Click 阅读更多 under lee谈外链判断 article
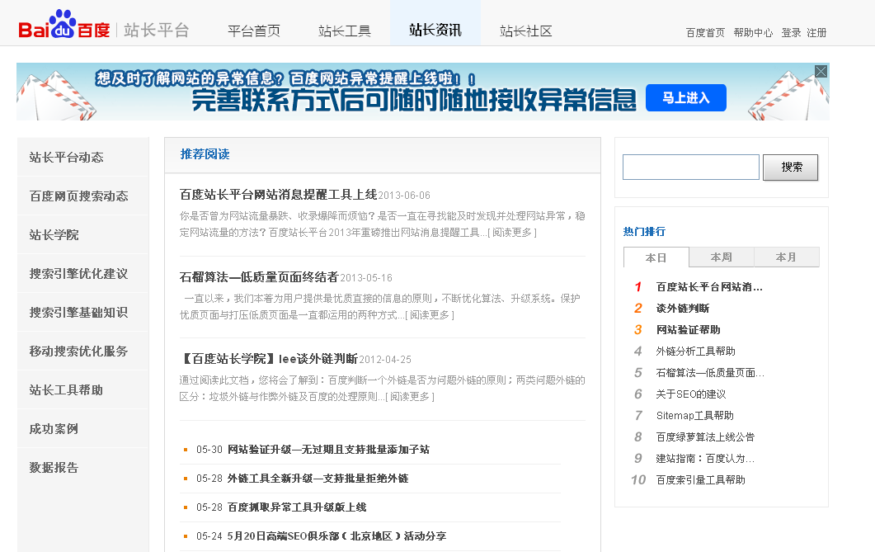 coord(410,397)
